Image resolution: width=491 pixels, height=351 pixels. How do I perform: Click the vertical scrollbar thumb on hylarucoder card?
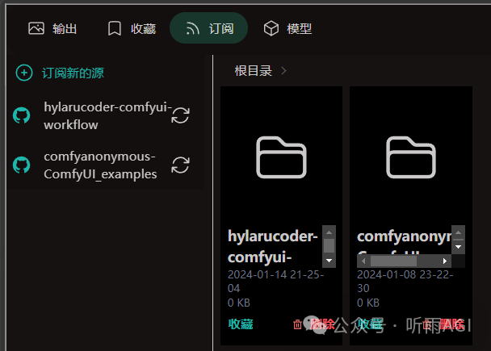(x=329, y=245)
